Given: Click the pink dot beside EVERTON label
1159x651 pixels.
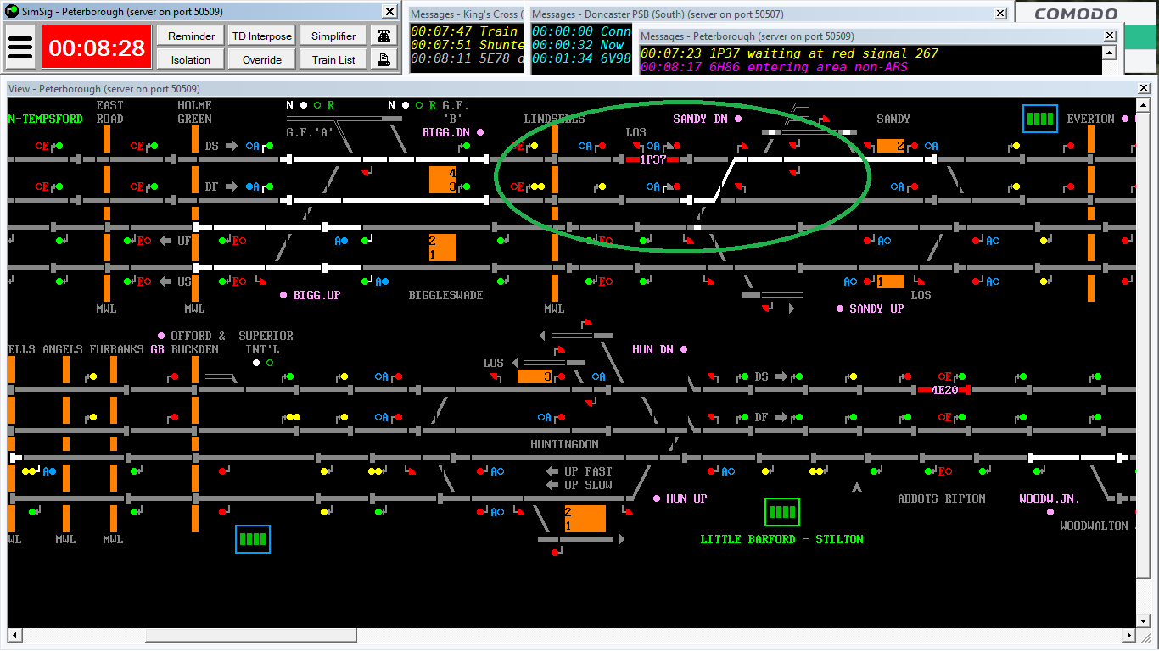Looking at the screenshot, I should (1125, 119).
